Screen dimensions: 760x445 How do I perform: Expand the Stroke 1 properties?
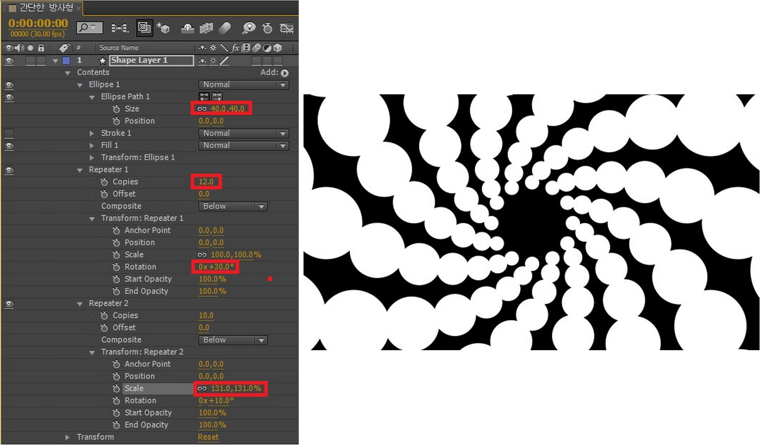pyautogui.click(x=92, y=133)
